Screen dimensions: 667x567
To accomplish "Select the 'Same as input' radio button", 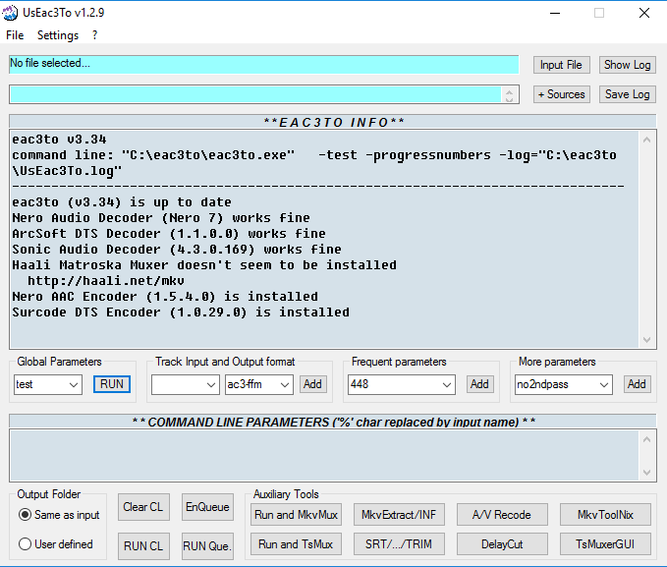I will point(26,515).
